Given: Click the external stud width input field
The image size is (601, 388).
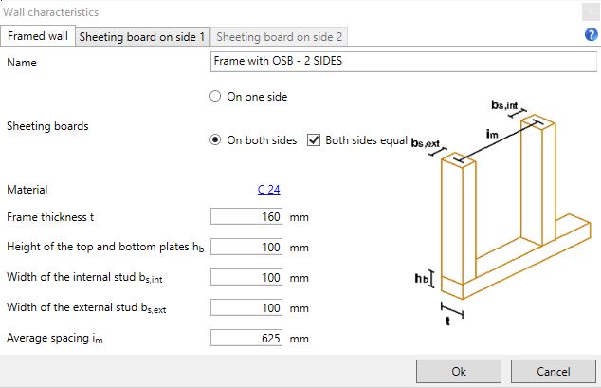Looking at the screenshot, I should click(x=247, y=308).
